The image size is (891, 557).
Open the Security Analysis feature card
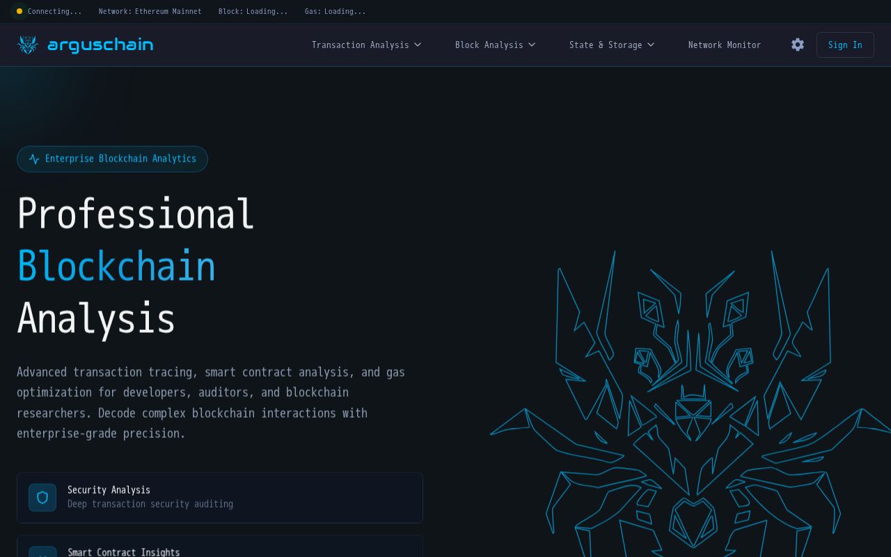[x=220, y=498]
